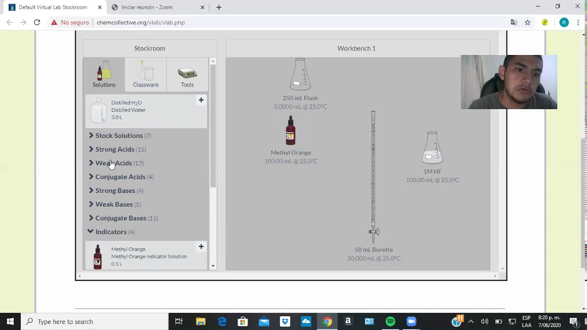Screen dimensions: 587x330
Task: Switch to Default Virtual Lab Stockroom tab
Action: pos(53,7)
